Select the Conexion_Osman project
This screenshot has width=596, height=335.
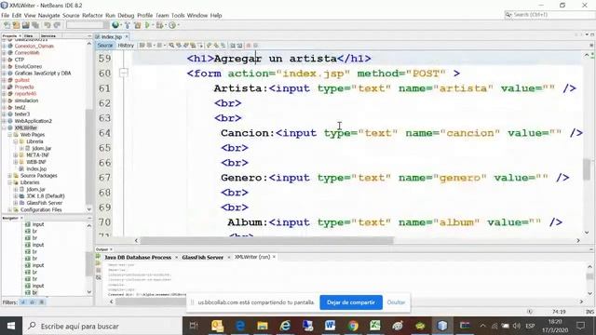34,46
